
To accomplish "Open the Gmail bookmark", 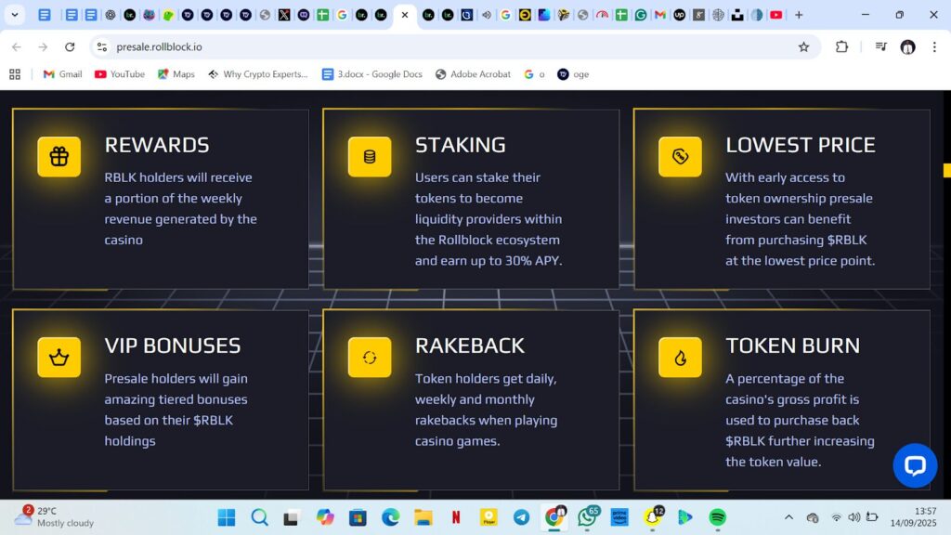I will click(x=62, y=74).
